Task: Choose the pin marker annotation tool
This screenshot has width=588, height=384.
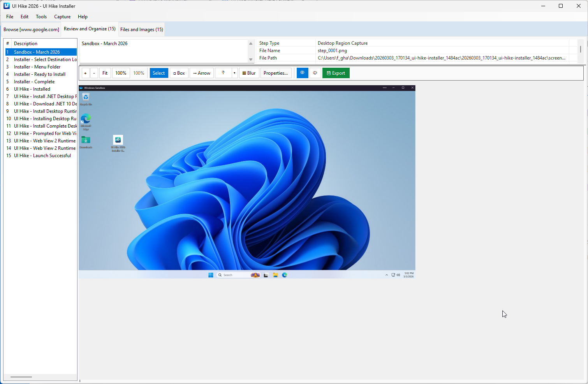Action: [x=223, y=73]
